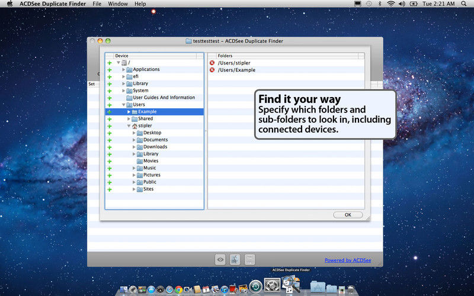Add the efi folder using its plus icon

tap(110, 77)
